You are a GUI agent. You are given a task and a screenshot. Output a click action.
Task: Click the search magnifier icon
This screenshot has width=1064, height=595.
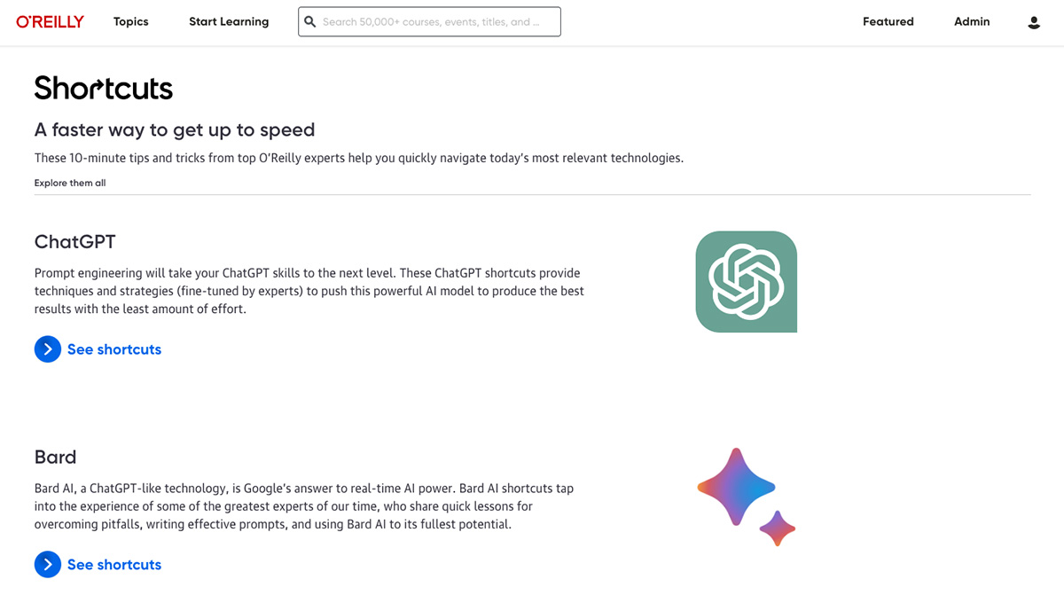[x=310, y=22]
